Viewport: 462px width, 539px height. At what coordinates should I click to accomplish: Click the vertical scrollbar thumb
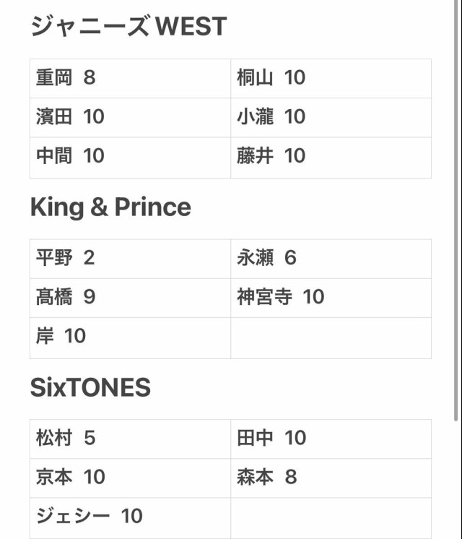456,210
